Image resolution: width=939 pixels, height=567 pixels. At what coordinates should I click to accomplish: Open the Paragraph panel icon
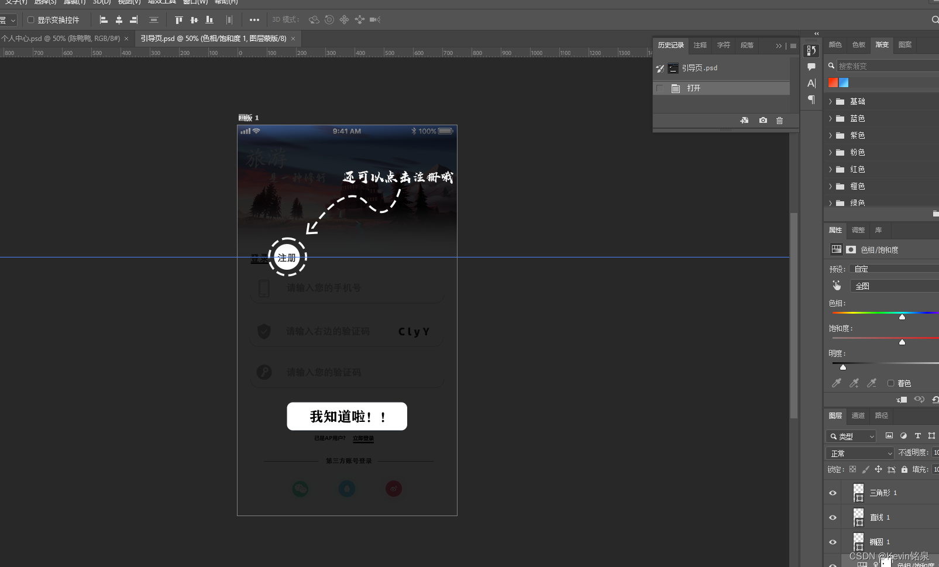point(810,100)
